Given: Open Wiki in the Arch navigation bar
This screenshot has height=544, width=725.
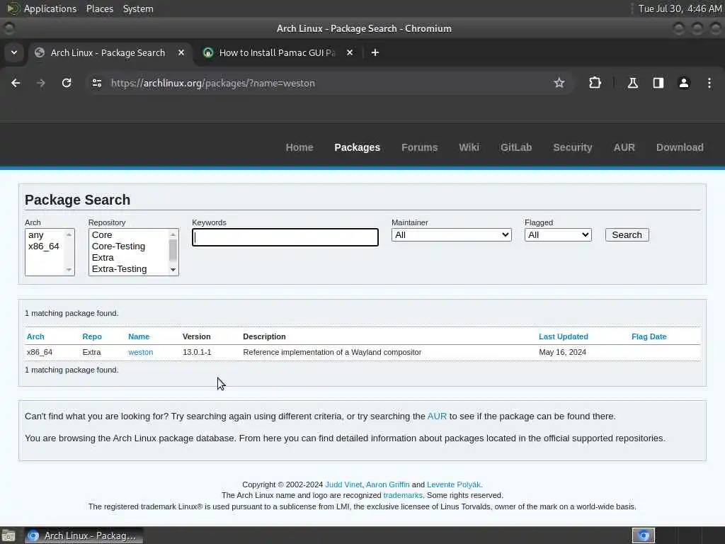Looking at the screenshot, I should pyautogui.click(x=469, y=147).
